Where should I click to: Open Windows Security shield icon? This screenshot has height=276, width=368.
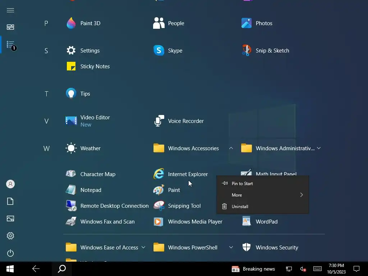(x=247, y=247)
